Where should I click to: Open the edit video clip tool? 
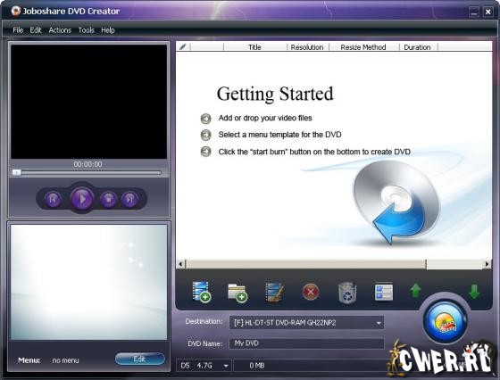coord(275,292)
